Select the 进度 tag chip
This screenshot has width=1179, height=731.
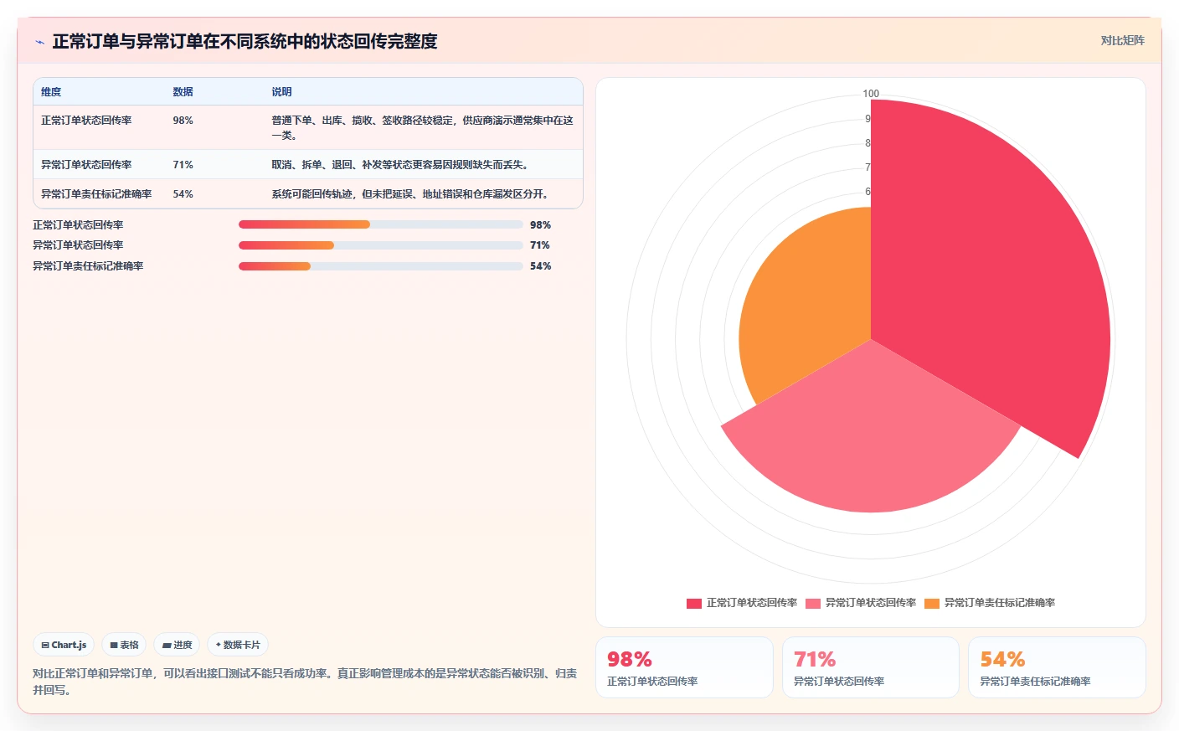pyautogui.click(x=177, y=645)
